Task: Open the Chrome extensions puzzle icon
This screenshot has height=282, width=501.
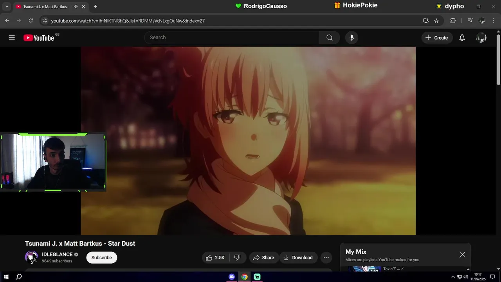Action: click(453, 21)
